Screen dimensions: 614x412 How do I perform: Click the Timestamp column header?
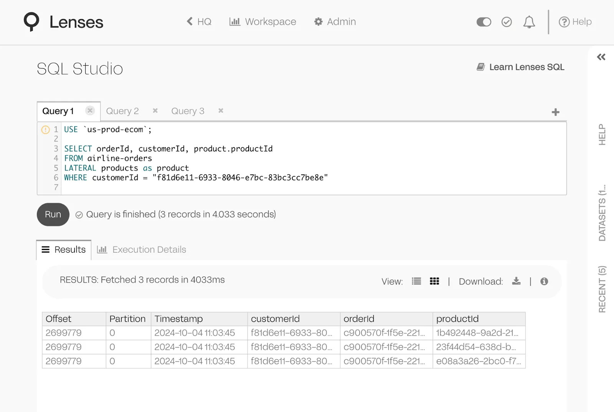tap(199, 319)
